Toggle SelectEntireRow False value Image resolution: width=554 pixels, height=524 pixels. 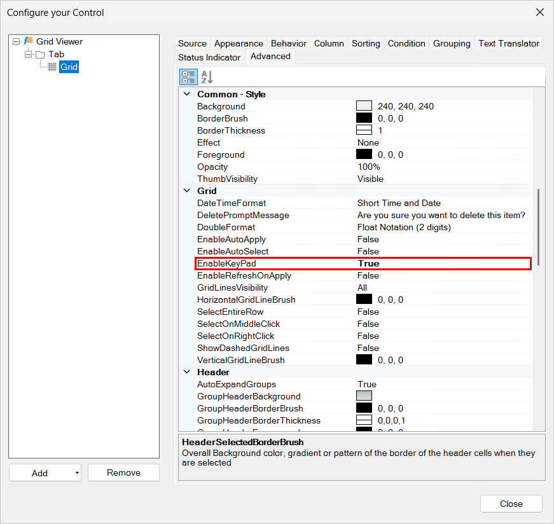pyautogui.click(x=443, y=312)
